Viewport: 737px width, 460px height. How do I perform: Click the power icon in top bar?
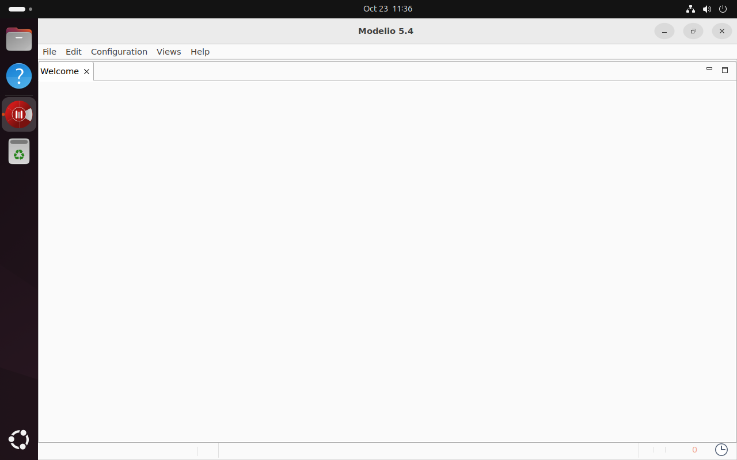coord(724,9)
